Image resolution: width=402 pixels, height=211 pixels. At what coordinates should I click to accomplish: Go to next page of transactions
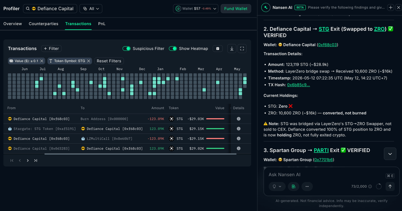point(28,161)
